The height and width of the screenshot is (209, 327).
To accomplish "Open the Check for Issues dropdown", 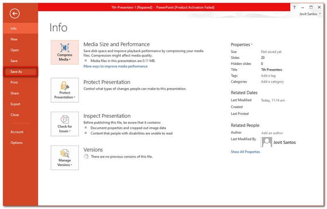I will click(65, 124).
